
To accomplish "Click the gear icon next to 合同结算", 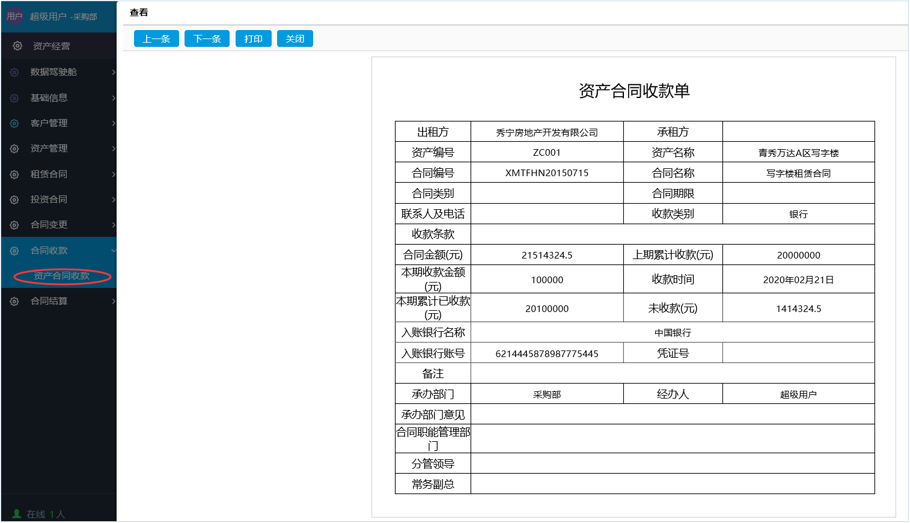I will (14, 301).
